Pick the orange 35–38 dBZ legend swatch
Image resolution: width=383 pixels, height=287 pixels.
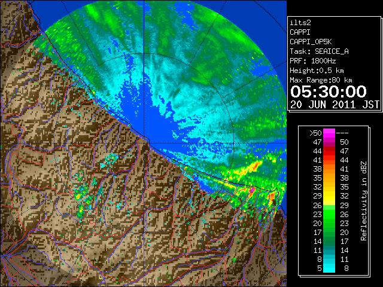[329, 178]
